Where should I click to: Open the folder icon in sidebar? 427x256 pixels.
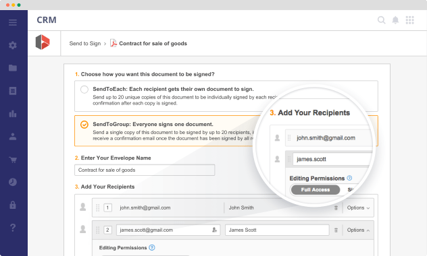point(13,68)
